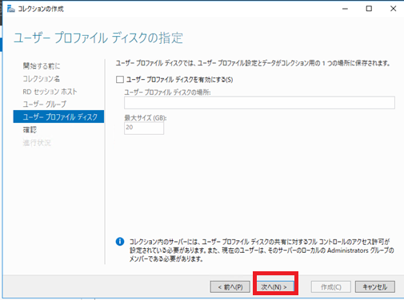Click the 最大サイズ (GB) field showing 20
This screenshot has width=404, height=300.
click(144, 128)
